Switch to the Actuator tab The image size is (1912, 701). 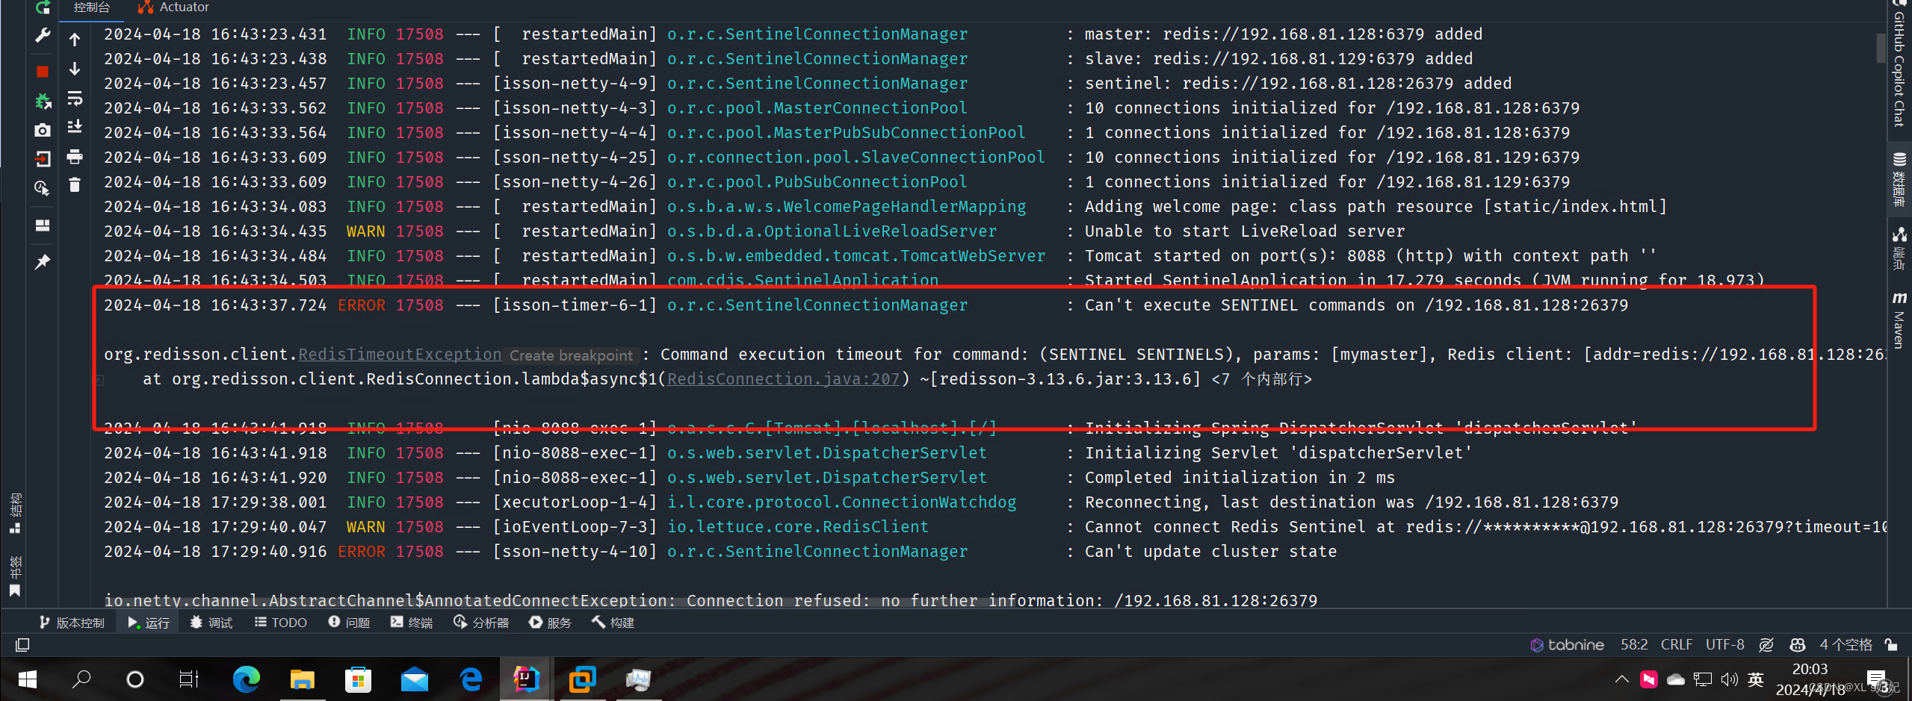(x=174, y=7)
